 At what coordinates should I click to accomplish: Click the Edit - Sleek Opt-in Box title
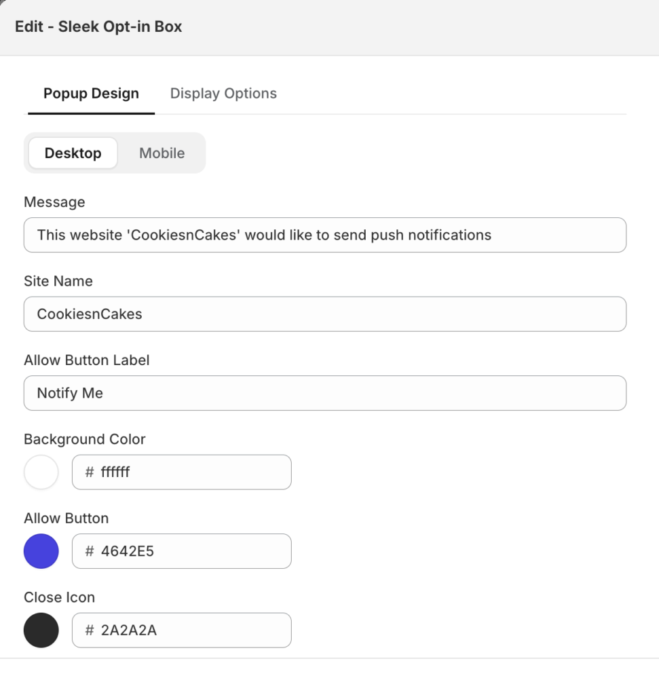click(98, 26)
